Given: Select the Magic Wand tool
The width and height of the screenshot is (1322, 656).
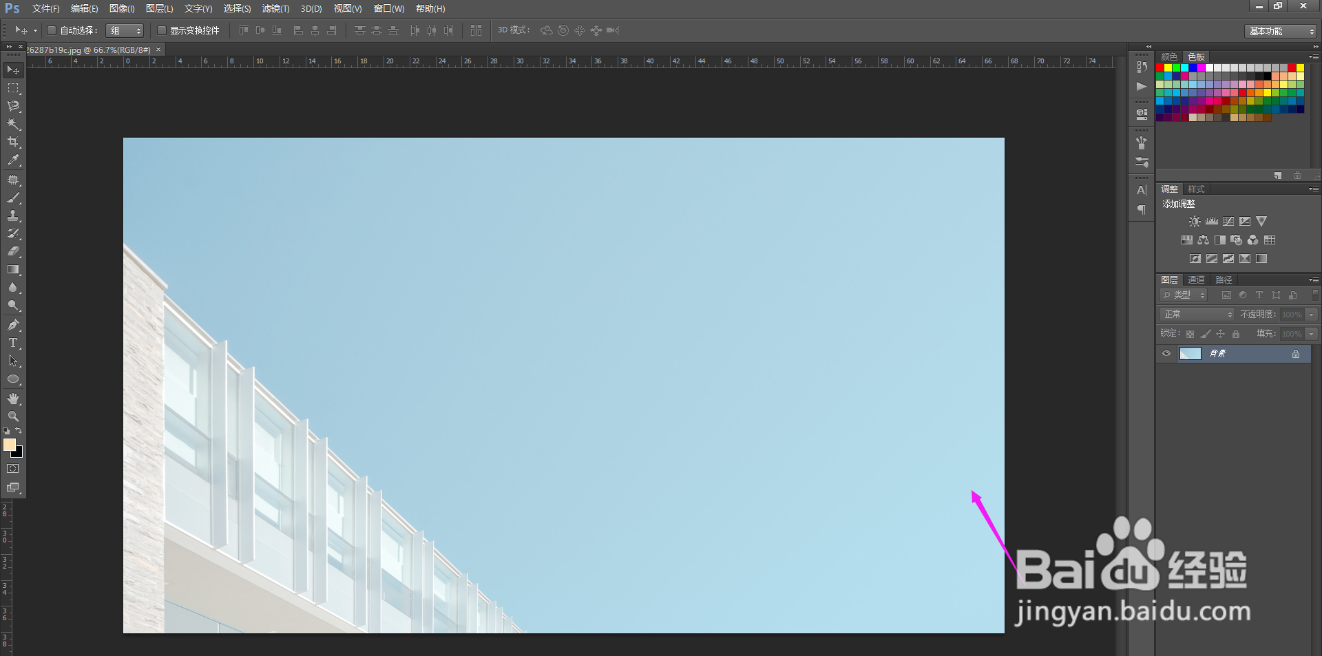Looking at the screenshot, I should [13, 124].
